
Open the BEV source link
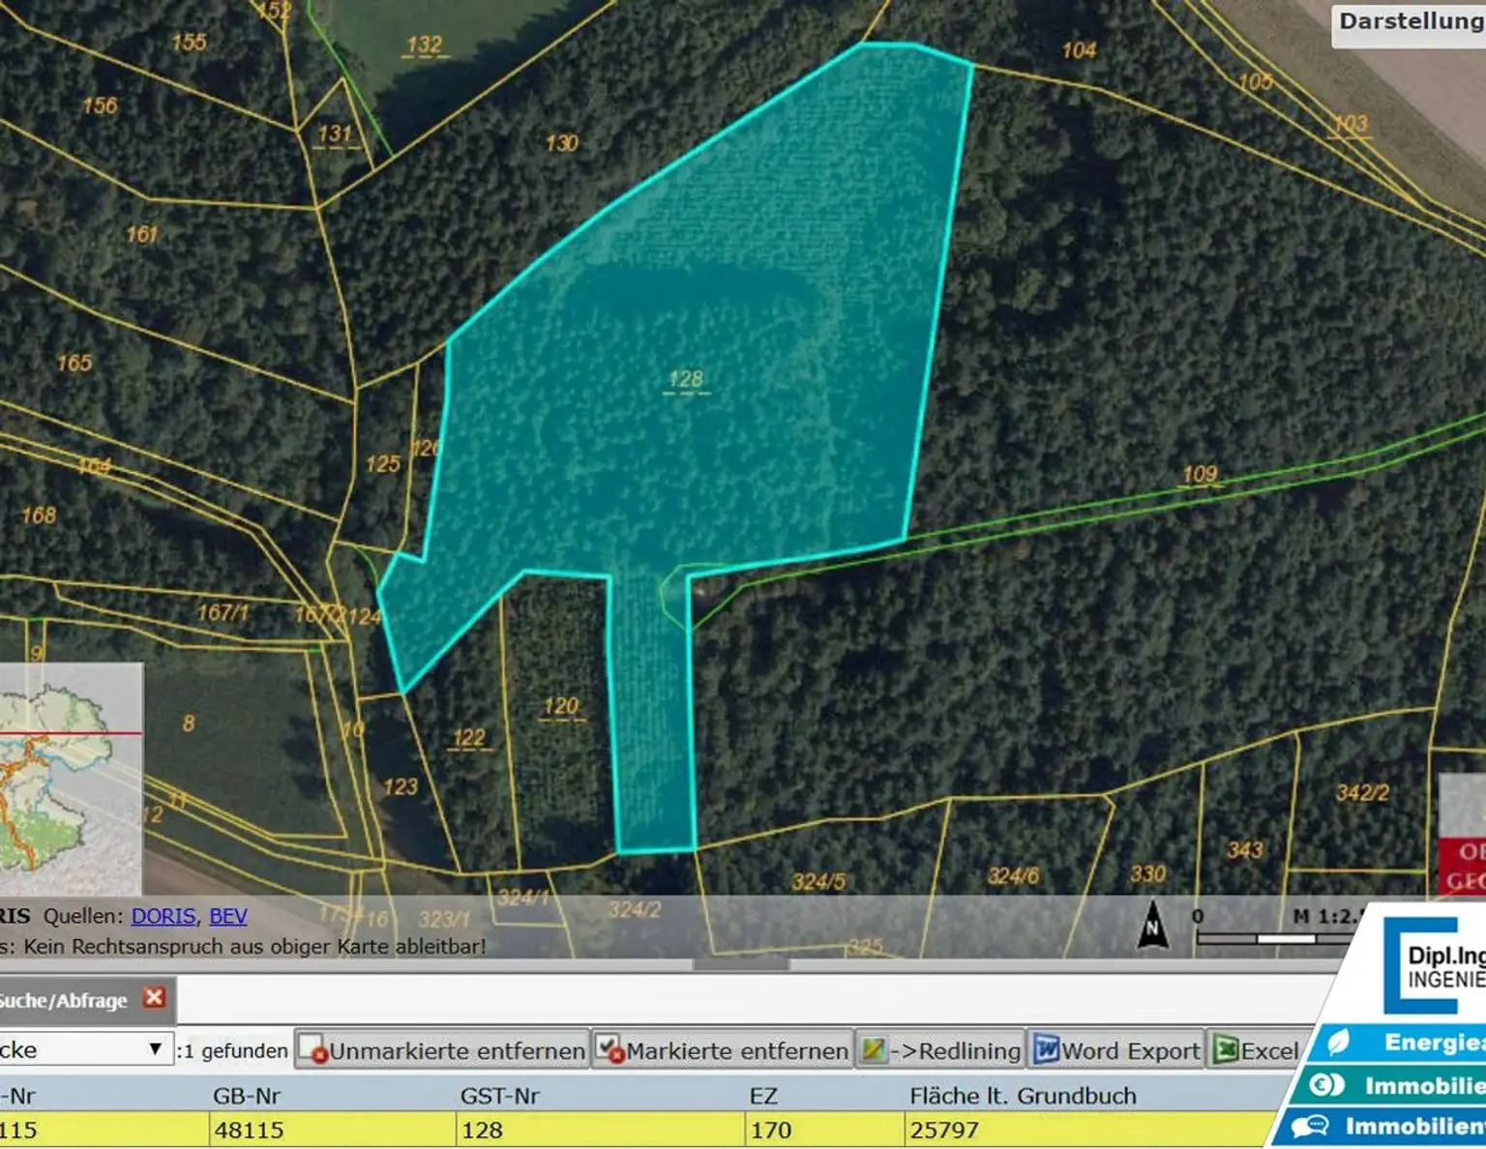228,916
